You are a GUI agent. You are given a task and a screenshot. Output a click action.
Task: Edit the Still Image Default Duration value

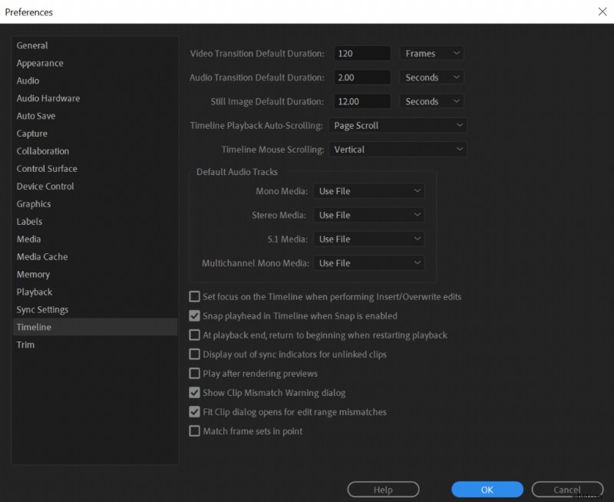[361, 101]
